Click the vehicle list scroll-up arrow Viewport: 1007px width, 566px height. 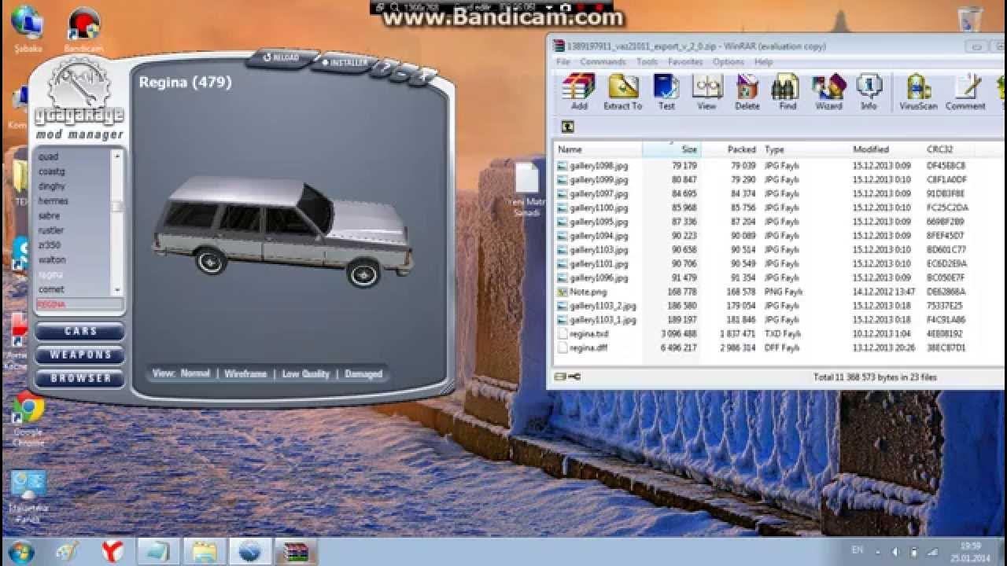pos(117,156)
